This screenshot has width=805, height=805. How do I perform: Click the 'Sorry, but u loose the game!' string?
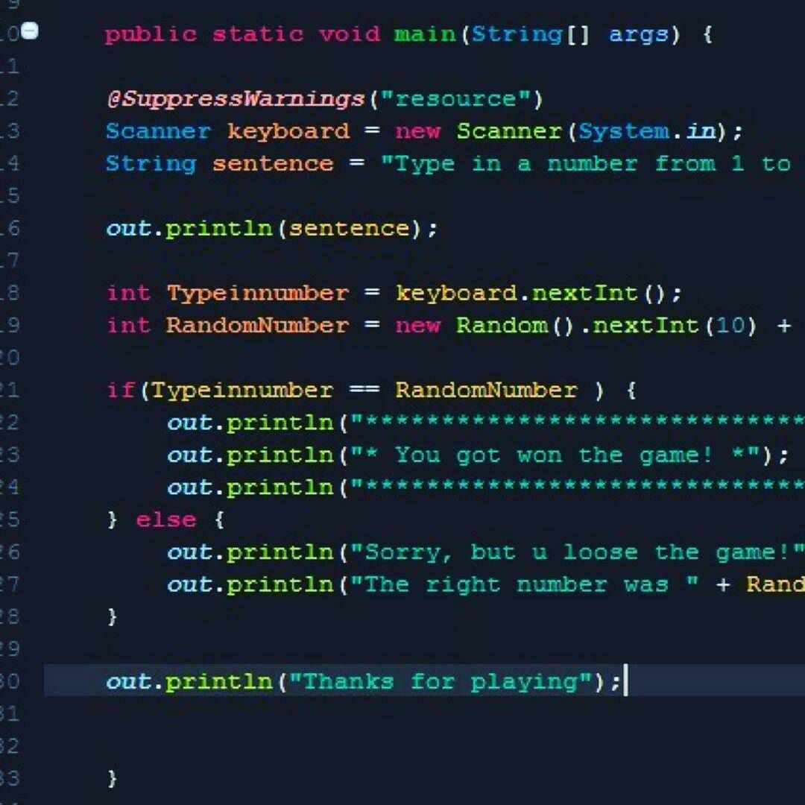[x=578, y=552]
